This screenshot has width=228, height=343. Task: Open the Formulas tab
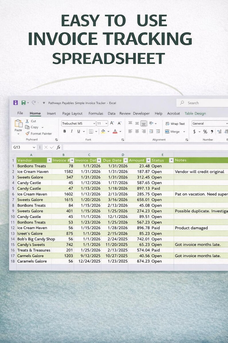coord(96,113)
